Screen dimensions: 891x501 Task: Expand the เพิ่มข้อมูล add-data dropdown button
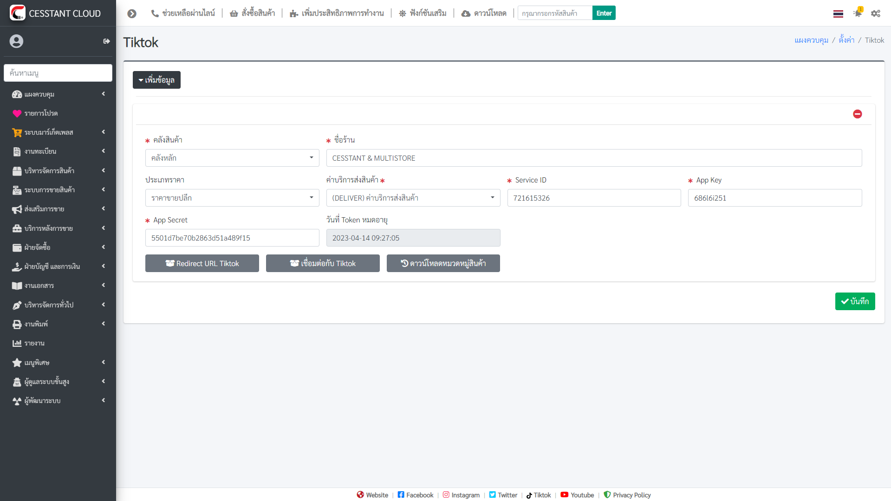click(x=156, y=80)
